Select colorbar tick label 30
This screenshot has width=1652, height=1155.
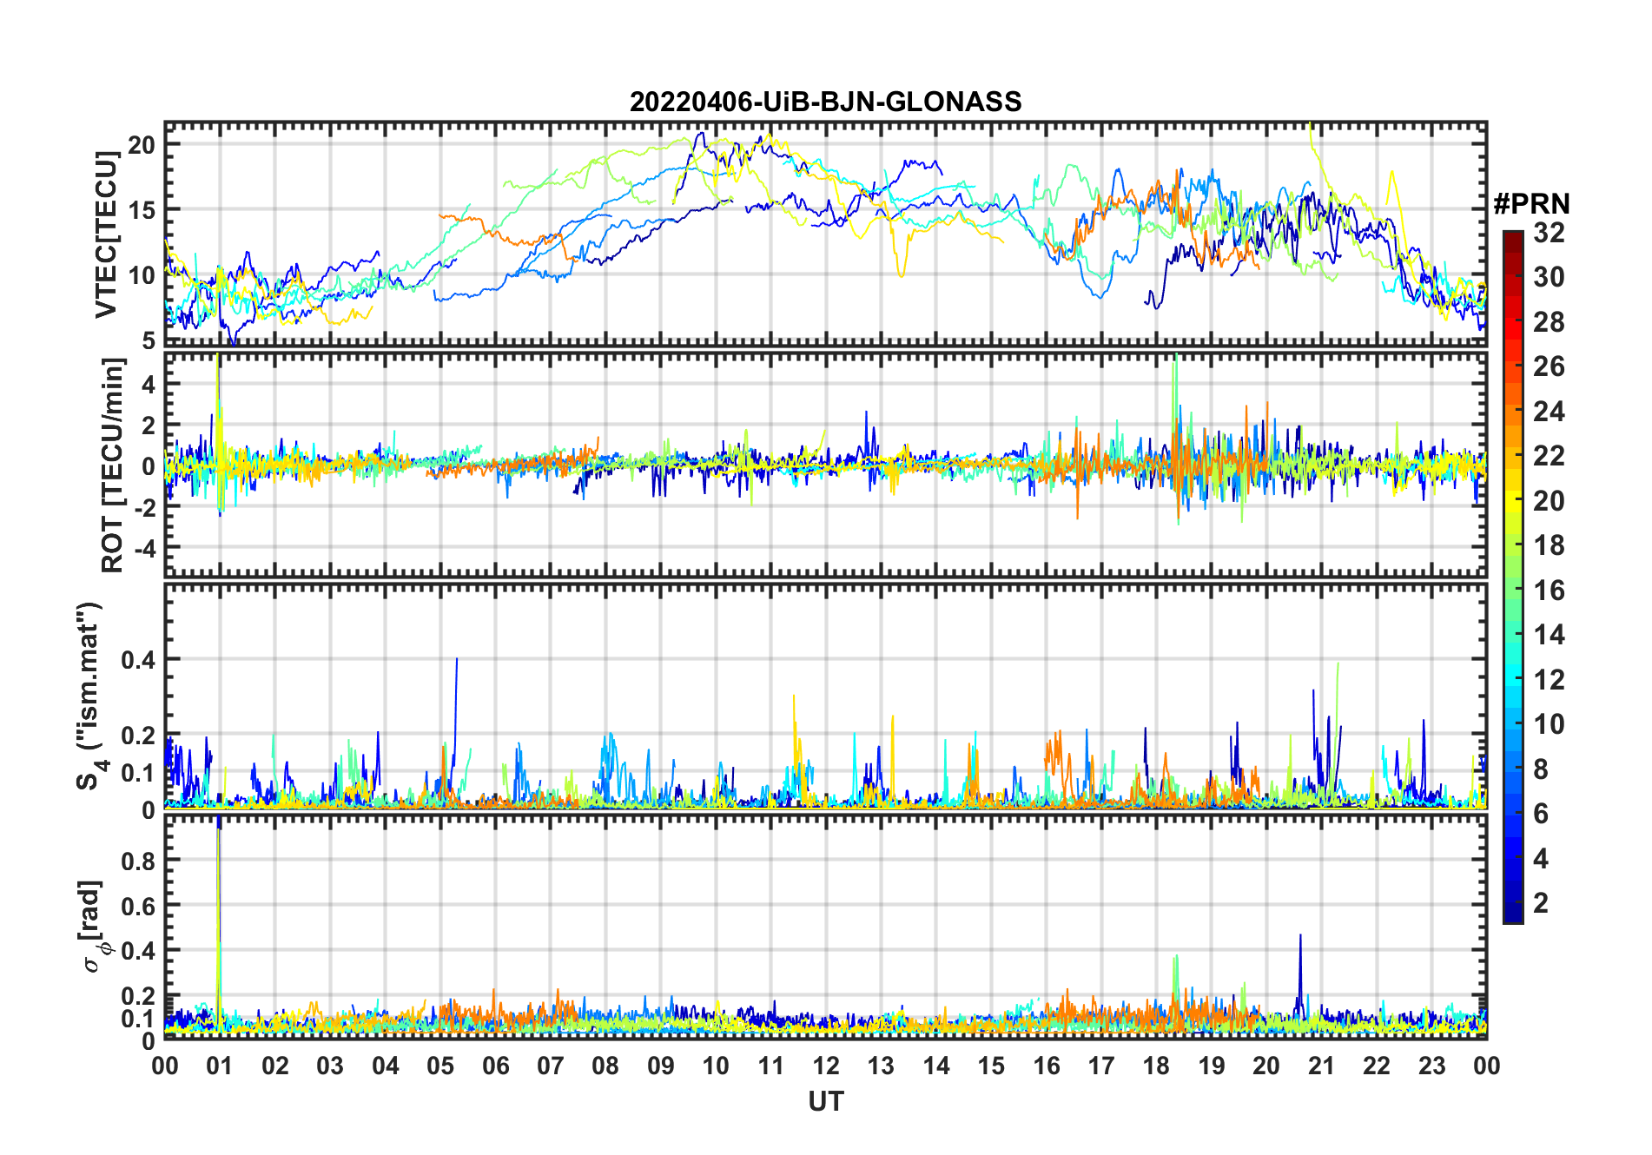pos(1549,277)
